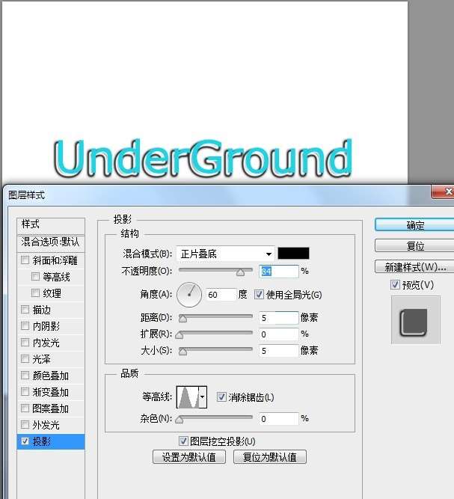Click the 扩展 value field
The width and height of the screenshot is (454, 499).
tap(279, 334)
